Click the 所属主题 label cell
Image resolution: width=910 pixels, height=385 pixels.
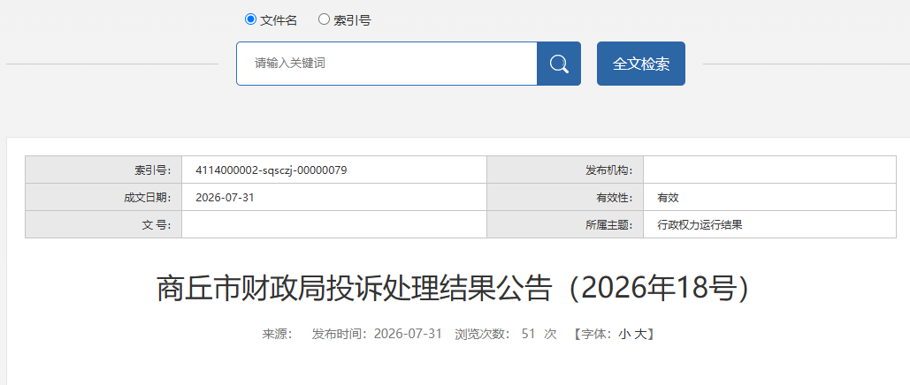(x=565, y=224)
